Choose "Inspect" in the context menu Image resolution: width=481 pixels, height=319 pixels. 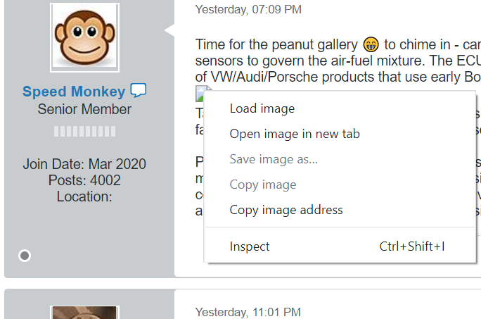tap(250, 246)
